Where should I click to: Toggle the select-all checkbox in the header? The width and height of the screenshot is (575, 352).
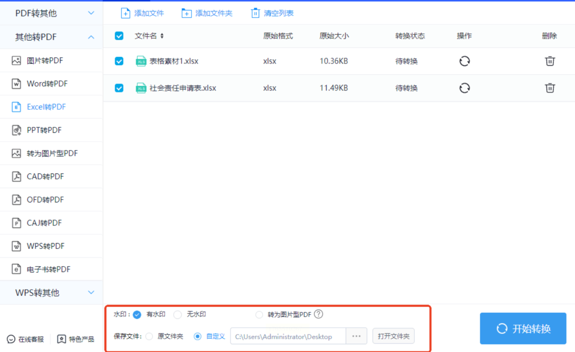pyautogui.click(x=119, y=36)
